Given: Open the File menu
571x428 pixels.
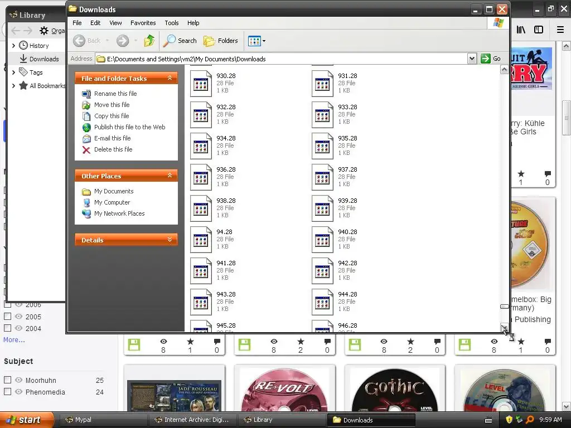Looking at the screenshot, I should click(77, 23).
